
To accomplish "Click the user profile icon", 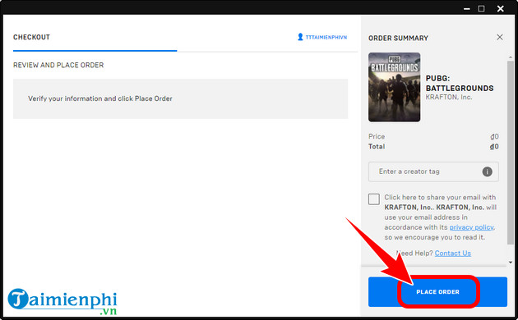I will (300, 37).
